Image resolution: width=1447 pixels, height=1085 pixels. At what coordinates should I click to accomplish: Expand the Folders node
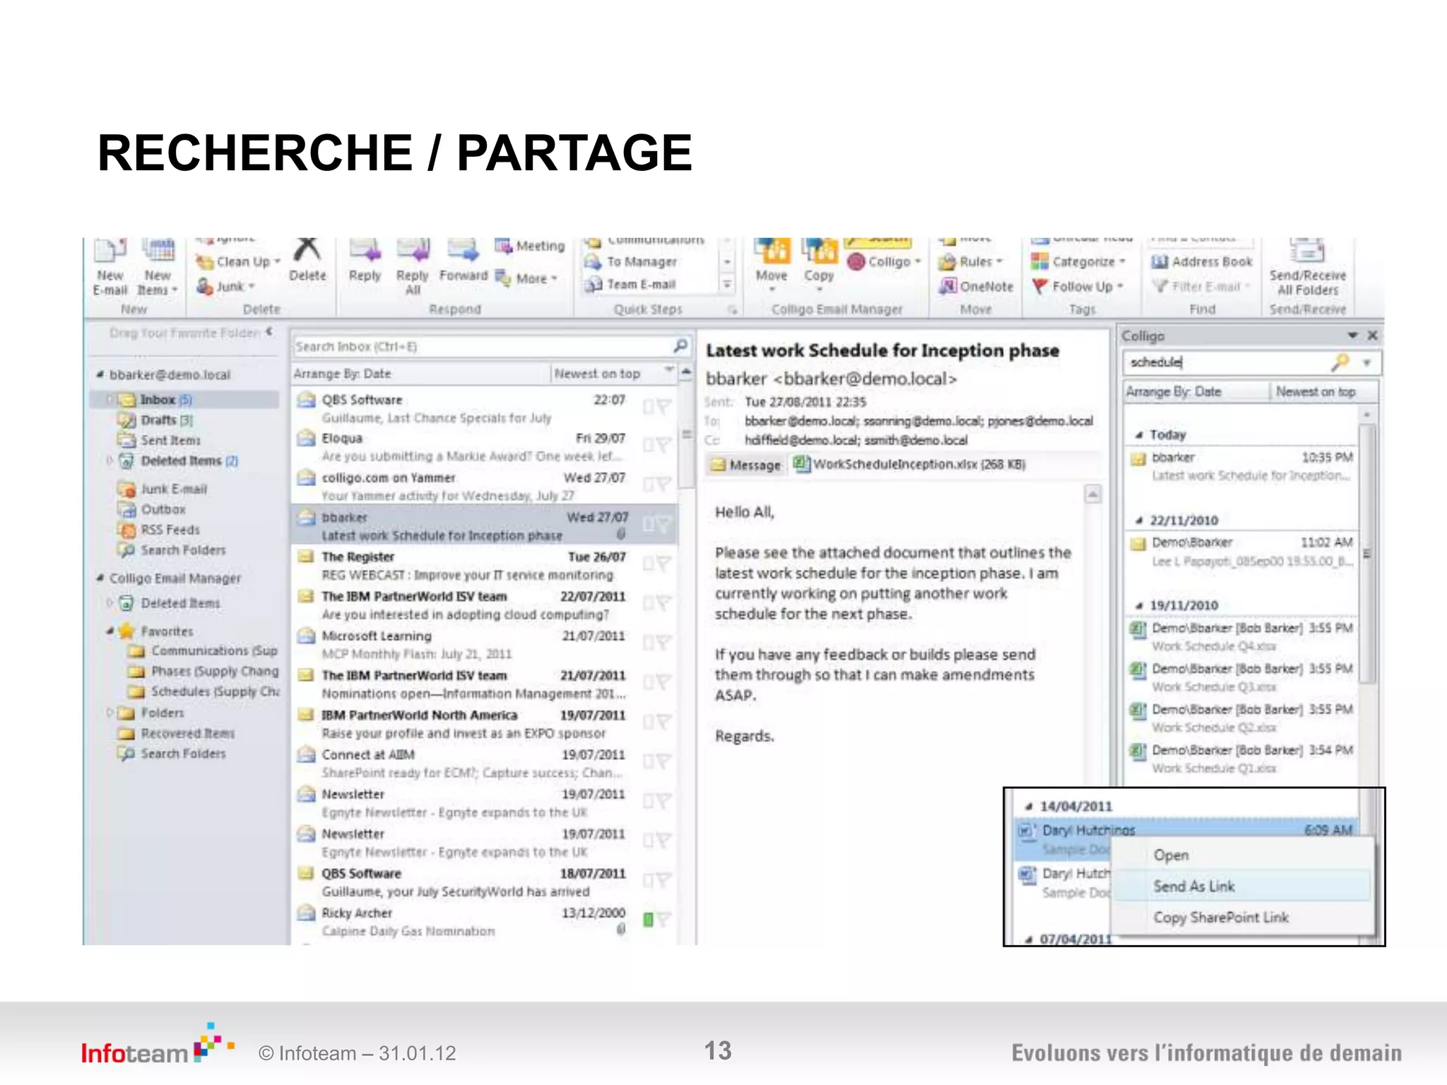tap(110, 712)
